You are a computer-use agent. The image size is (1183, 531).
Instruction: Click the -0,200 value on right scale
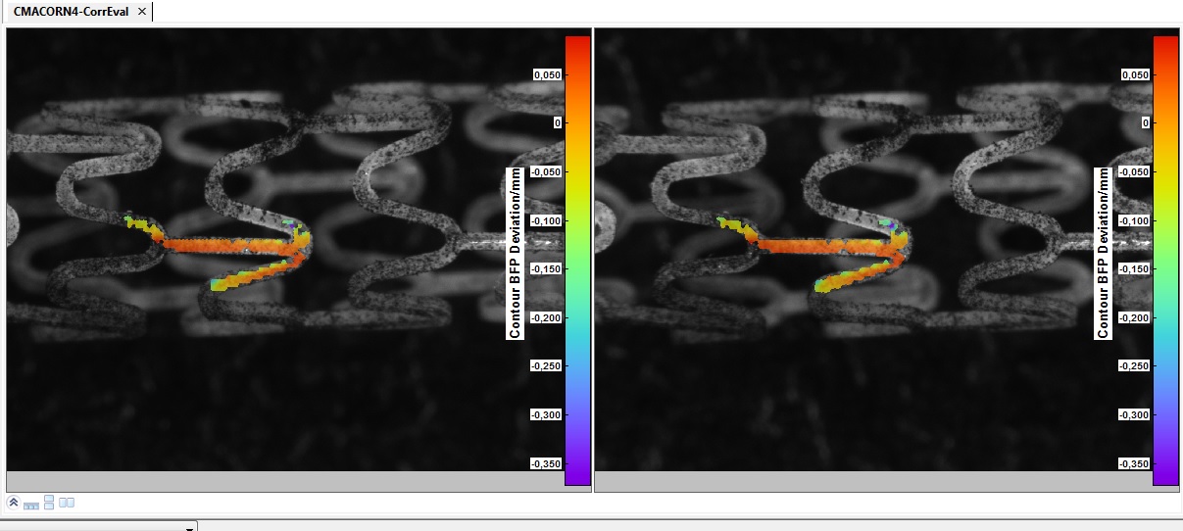coord(1134,317)
